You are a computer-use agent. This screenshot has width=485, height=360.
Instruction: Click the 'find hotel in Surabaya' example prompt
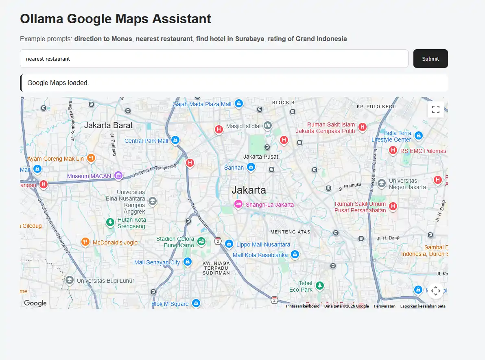230,39
